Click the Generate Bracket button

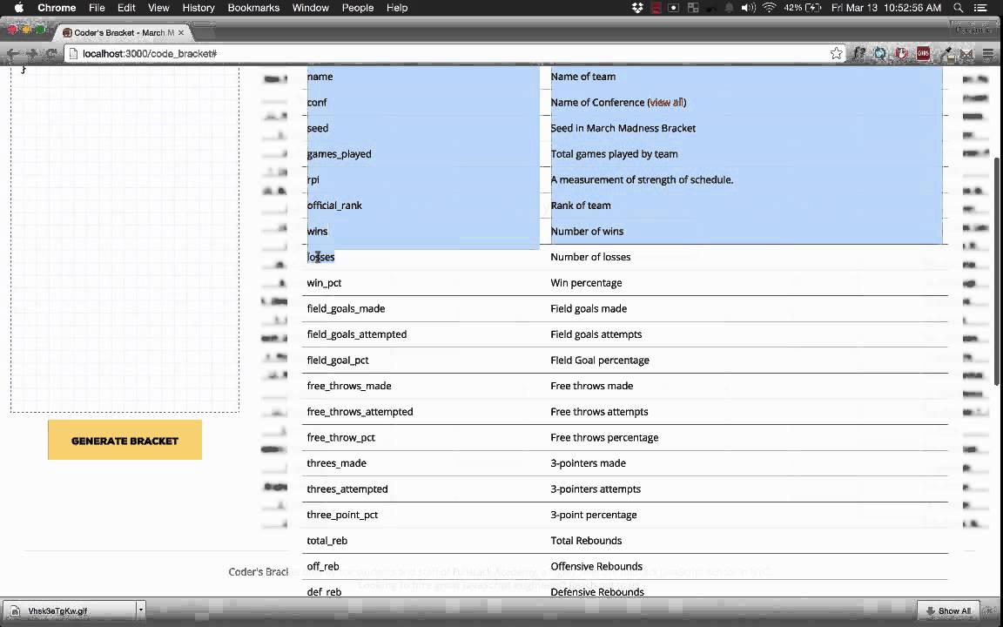click(x=125, y=440)
